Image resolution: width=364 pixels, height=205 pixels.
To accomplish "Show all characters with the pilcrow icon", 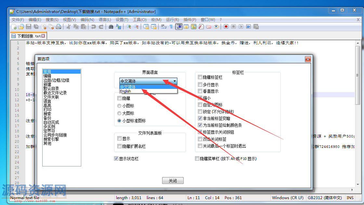I will point(171,27).
